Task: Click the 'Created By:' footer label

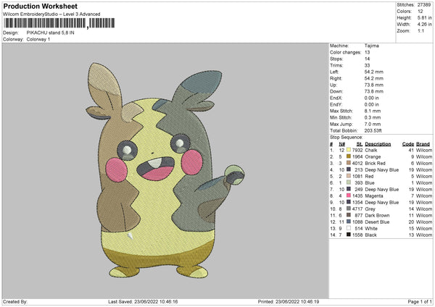Action: click(15, 301)
